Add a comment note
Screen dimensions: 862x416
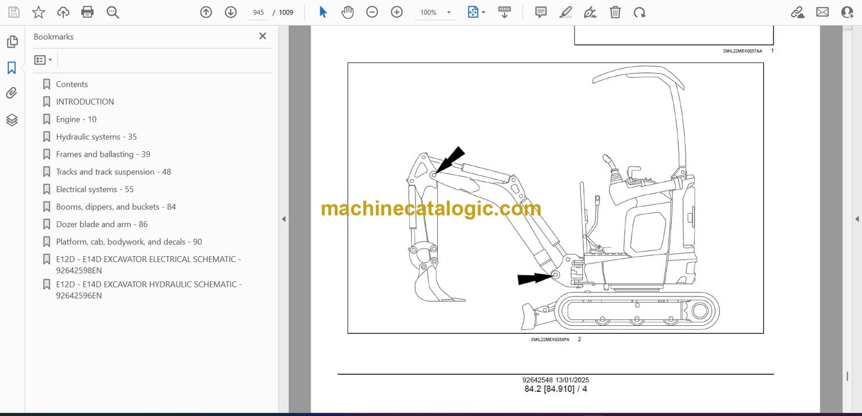point(540,12)
